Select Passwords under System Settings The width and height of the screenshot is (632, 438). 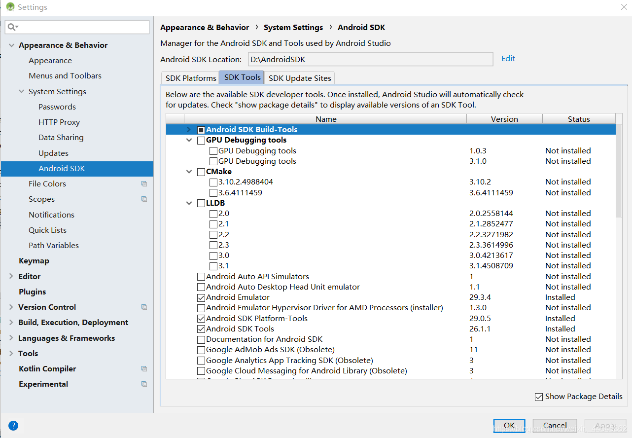57,107
